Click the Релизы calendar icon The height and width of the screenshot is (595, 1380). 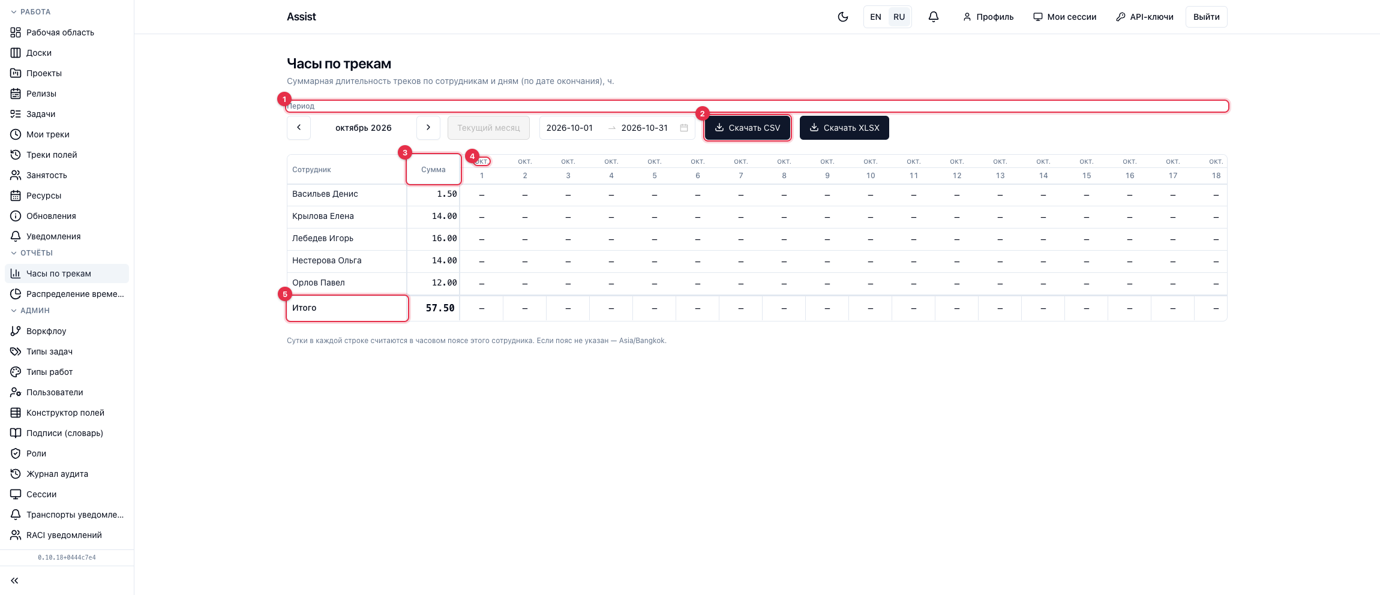click(x=16, y=94)
